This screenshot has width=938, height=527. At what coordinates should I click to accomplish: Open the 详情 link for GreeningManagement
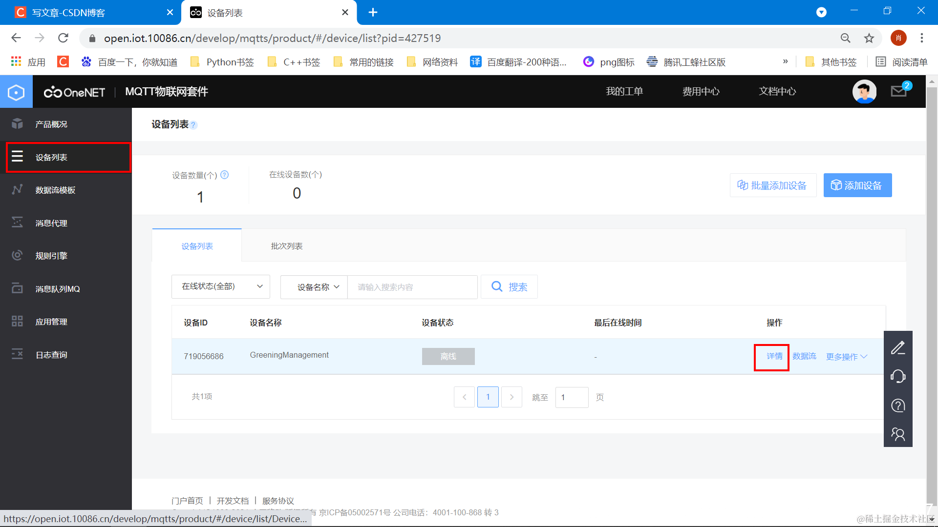[774, 356]
